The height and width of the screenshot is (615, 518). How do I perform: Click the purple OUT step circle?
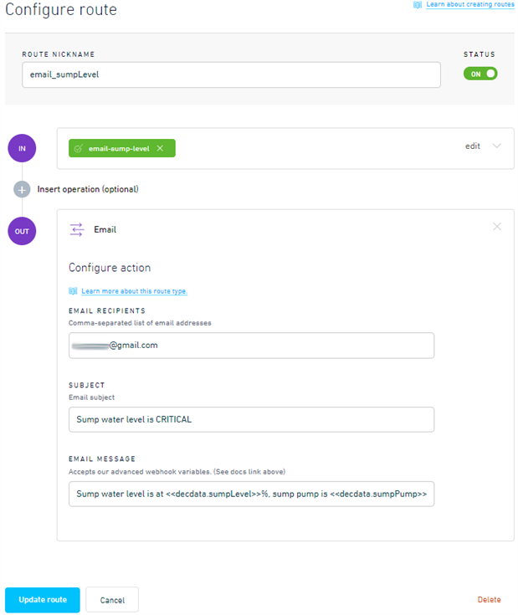coord(22,230)
